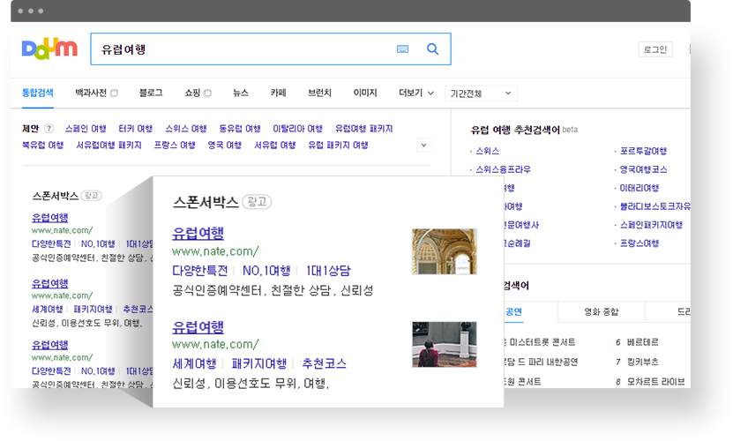733x441 pixels.
Task: Click 영국여행코스 recommended search term
Action: [643, 169]
